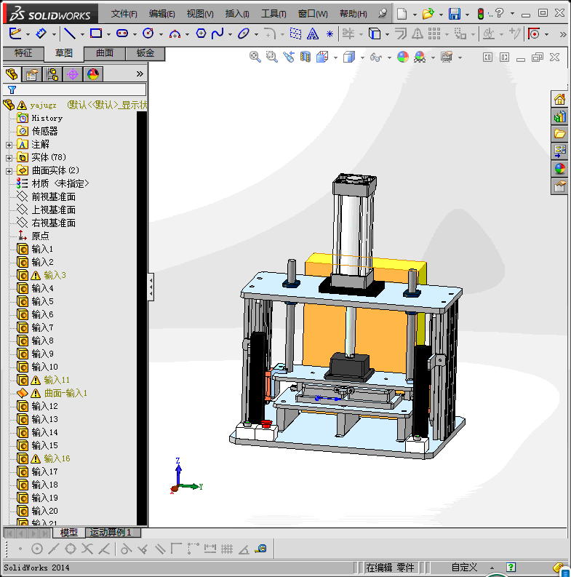Open the FeatureManager design tree tab
Viewport: 571px width, 577px height.
coord(12,74)
